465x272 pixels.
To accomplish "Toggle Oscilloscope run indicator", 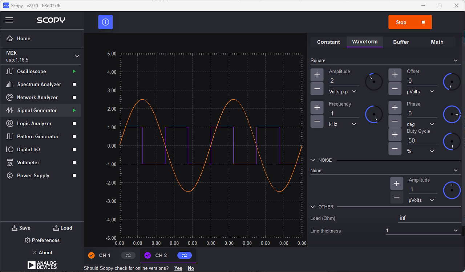I will (x=74, y=71).
